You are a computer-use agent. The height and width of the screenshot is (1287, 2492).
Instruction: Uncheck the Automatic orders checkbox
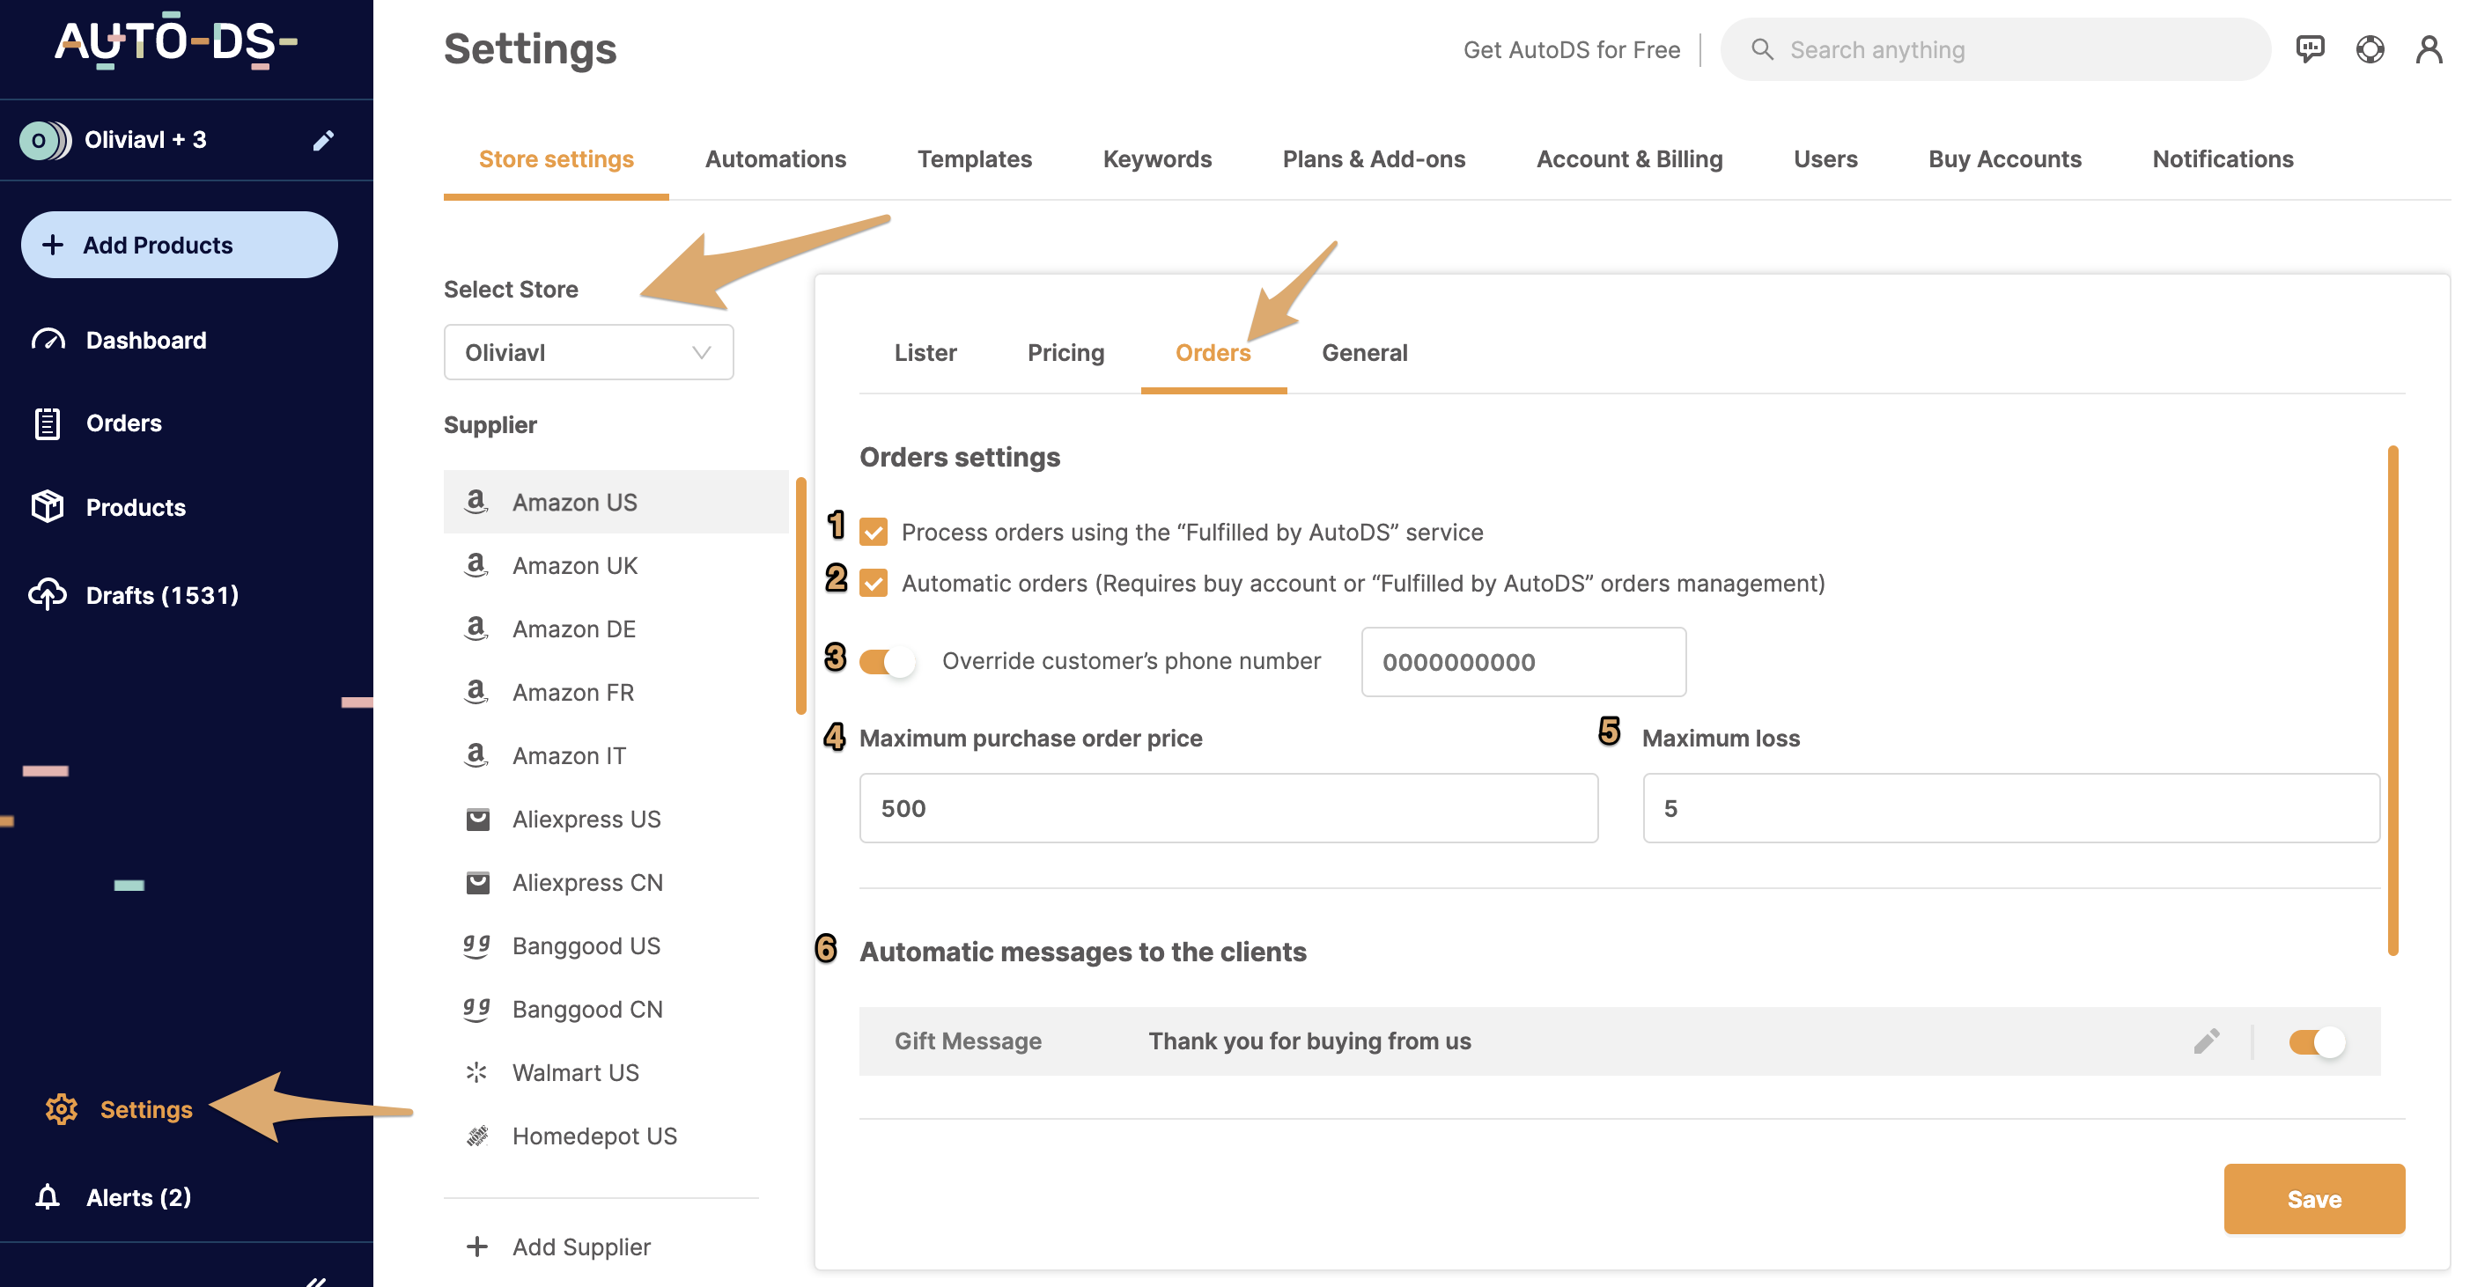pos(873,583)
